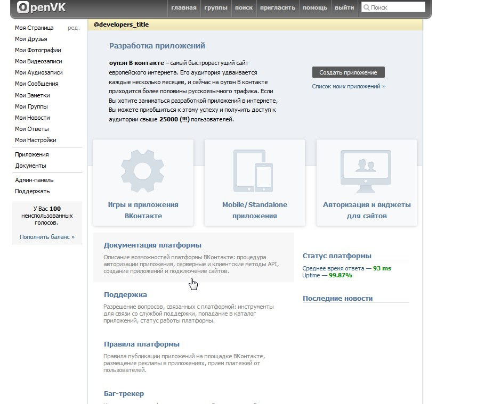The height and width of the screenshot is (404, 485).
Task: Click the Статус платформы heading
Action: (x=337, y=255)
